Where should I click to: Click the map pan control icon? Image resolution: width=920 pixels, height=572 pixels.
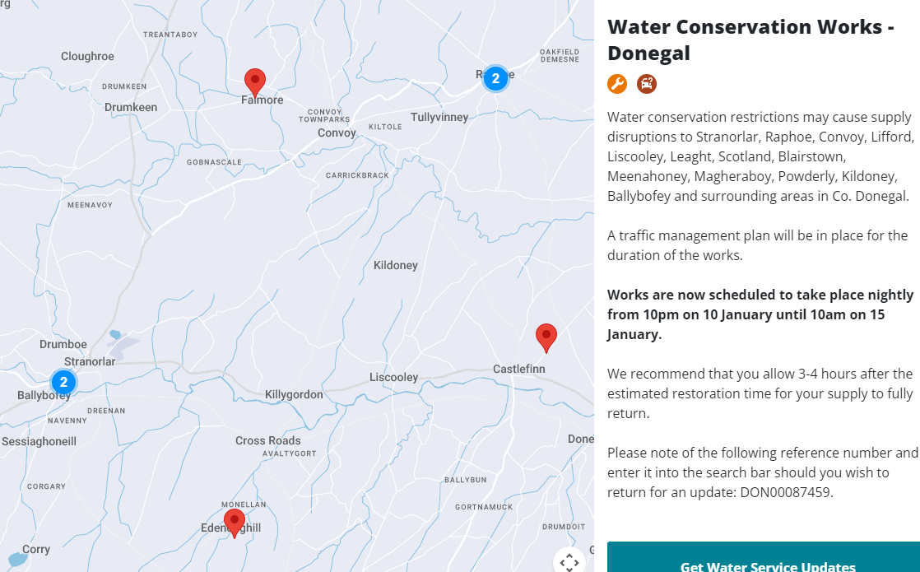click(569, 562)
